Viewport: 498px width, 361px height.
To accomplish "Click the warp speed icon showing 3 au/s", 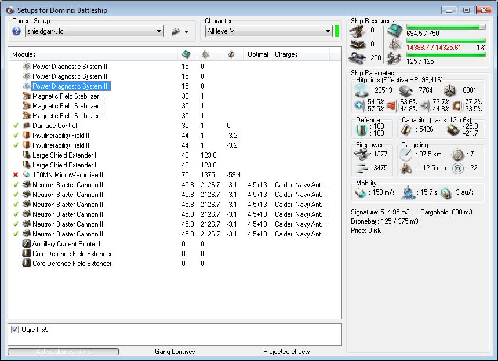I will (x=446, y=193).
